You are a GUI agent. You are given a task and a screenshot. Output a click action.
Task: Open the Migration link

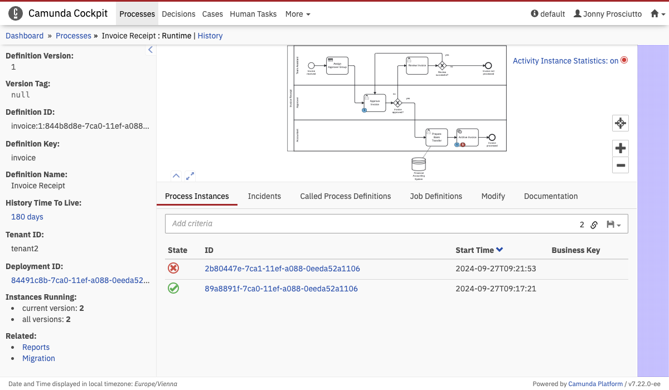(x=38, y=358)
